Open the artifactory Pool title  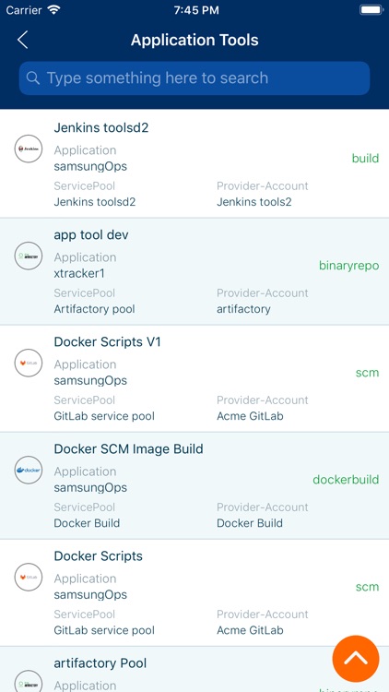[x=100, y=662]
